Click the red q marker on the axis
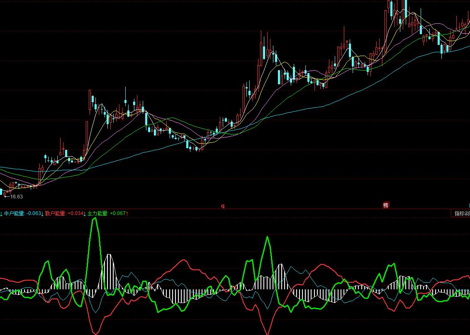 [x=222, y=206]
